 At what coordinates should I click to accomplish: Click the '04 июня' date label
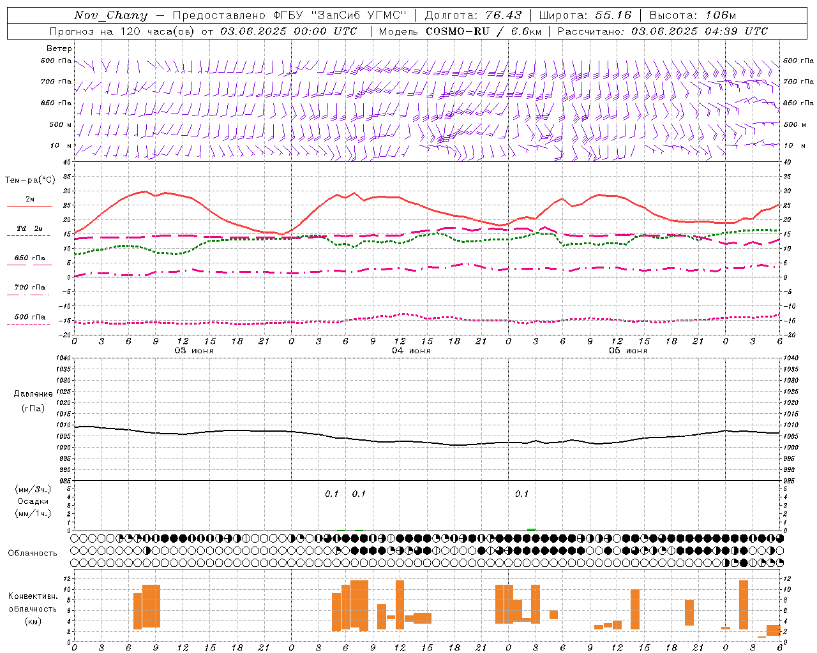411,350
